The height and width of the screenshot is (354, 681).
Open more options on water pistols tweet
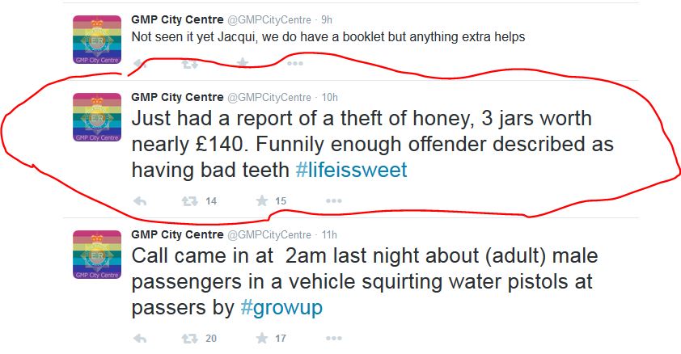click(x=333, y=339)
